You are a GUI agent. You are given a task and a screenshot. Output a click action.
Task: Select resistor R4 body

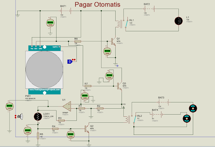(55, 129)
